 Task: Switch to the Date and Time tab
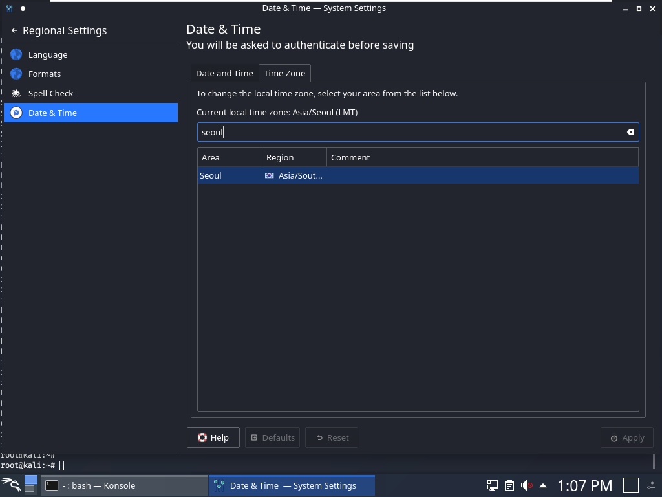click(x=224, y=74)
